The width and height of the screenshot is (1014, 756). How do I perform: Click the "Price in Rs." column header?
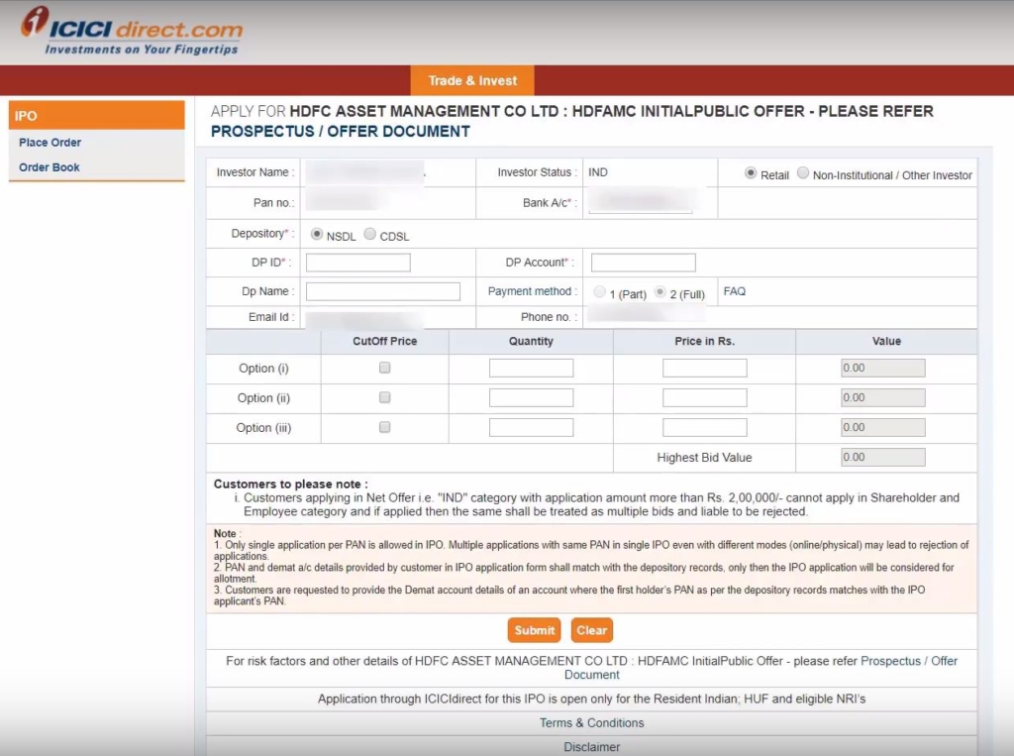coord(705,341)
